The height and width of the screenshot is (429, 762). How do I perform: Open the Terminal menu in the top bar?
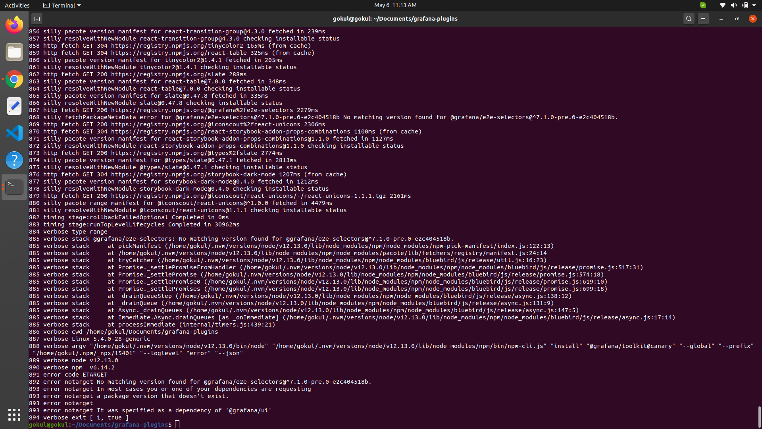click(x=62, y=5)
